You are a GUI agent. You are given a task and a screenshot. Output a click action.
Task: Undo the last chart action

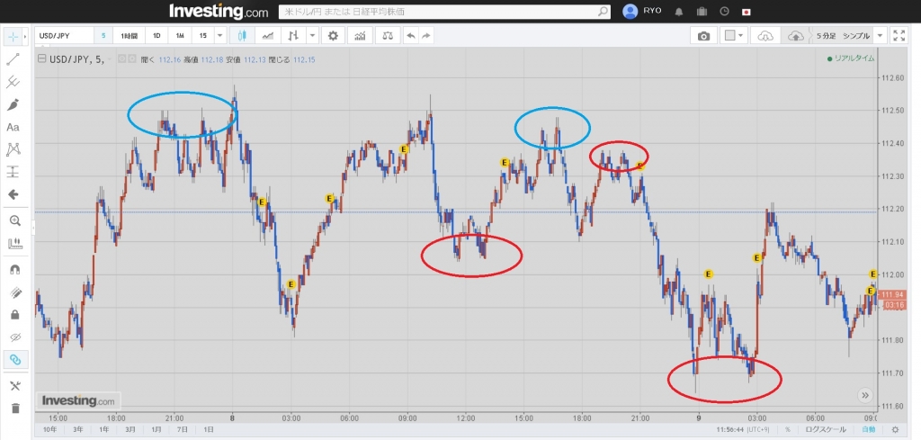pos(411,36)
